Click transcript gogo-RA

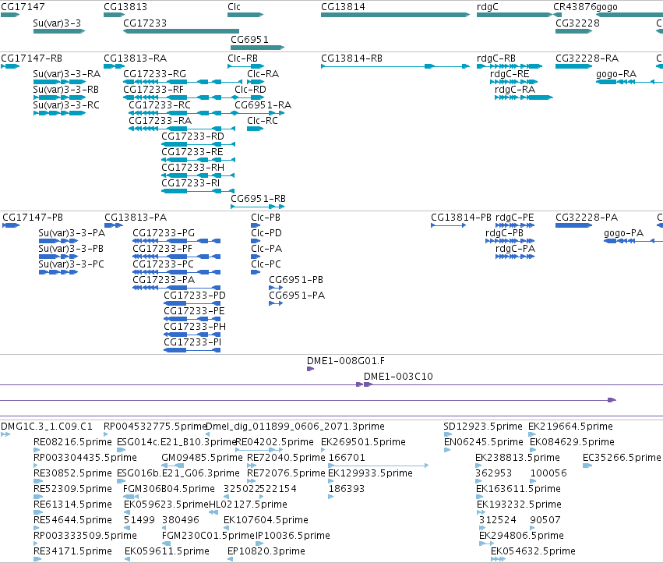click(629, 82)
